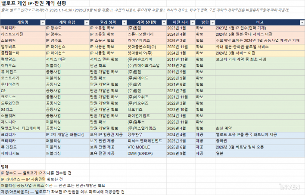Viewport: 305px width, 195px height.
Task: Select the (주)위메이드엑스알 counterparty cell
Action: click(146, 66)
